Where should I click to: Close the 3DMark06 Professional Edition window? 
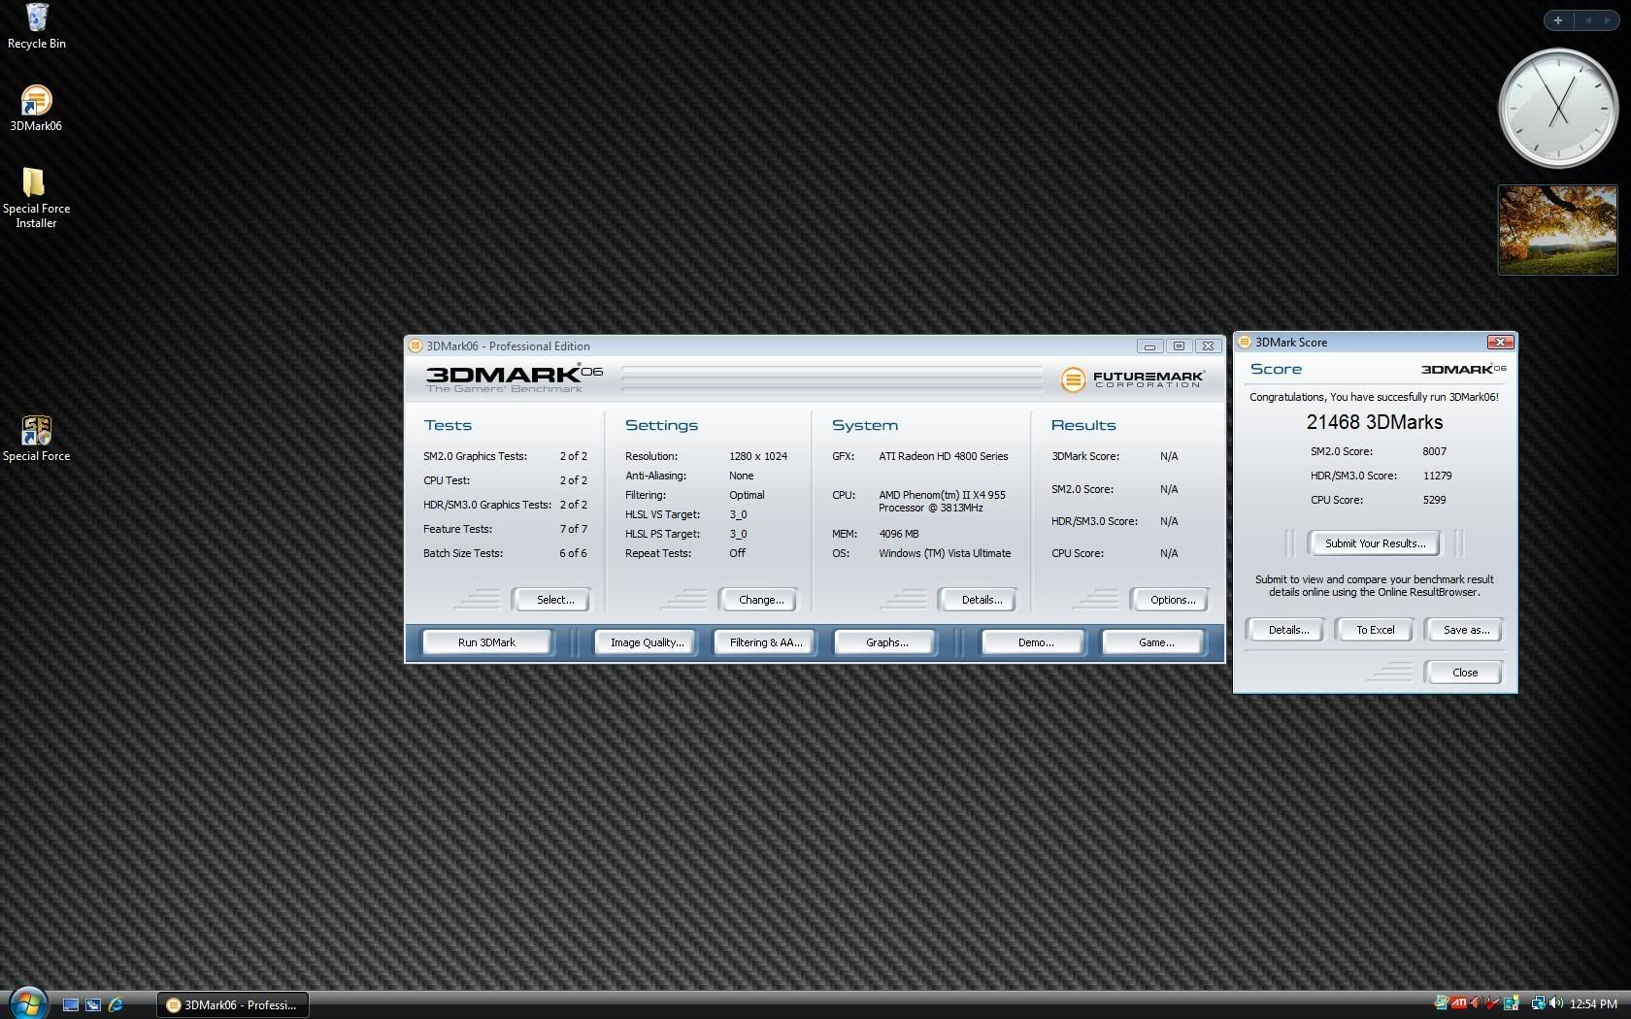1208,345
